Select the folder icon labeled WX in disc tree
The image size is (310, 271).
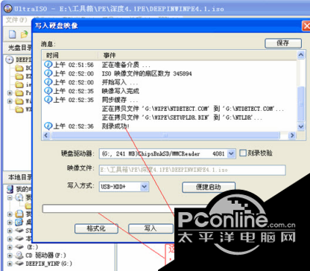19,109
